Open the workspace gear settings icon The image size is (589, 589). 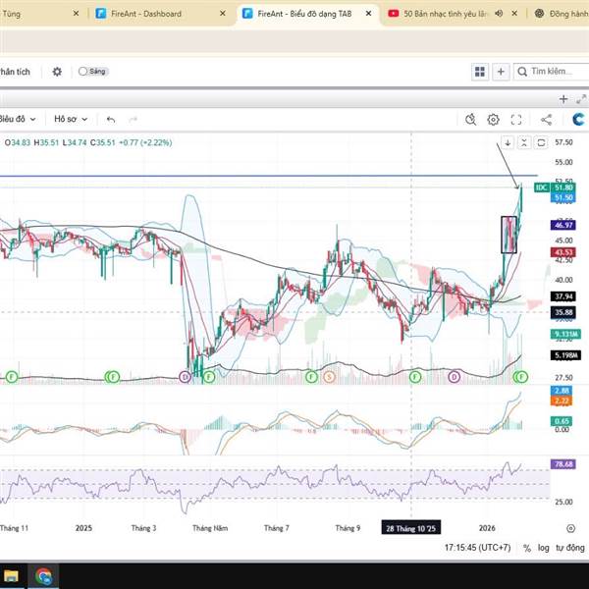click(57, 72)
